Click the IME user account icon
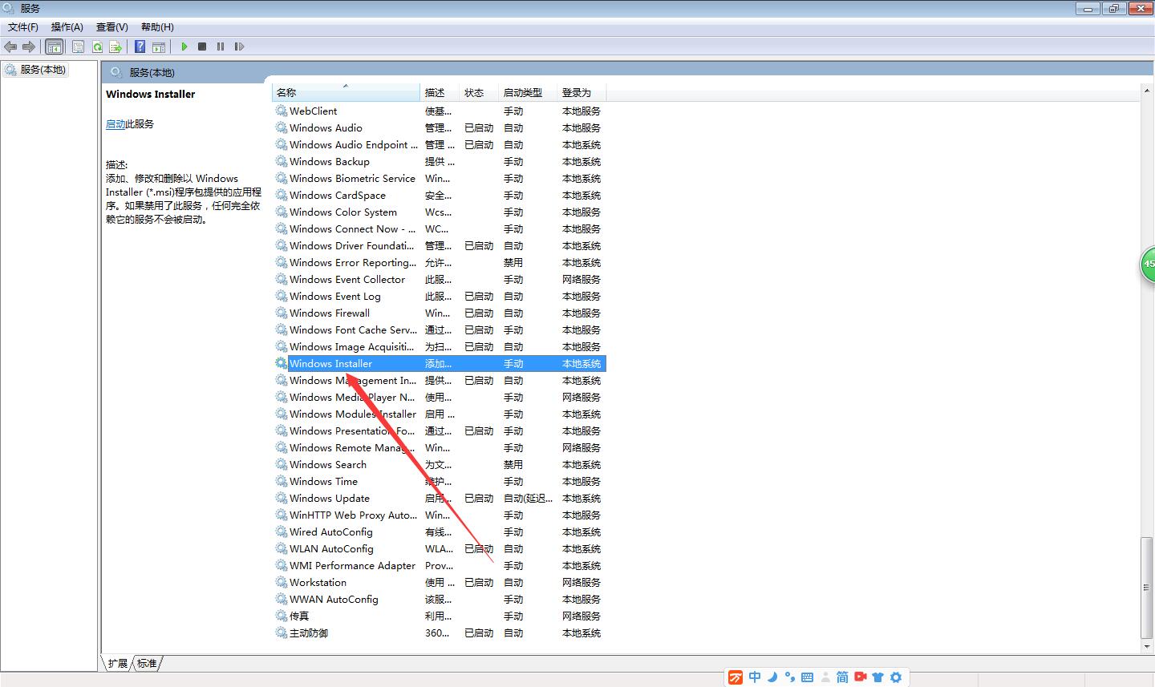The width and height of the screenshot is (1155, 687). click(825, 677)
